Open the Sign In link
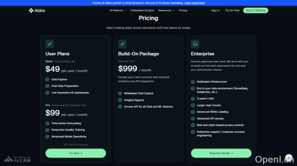The width and height of the screenshot is (297, 166). pyautogui.click(x=215, y=11)
